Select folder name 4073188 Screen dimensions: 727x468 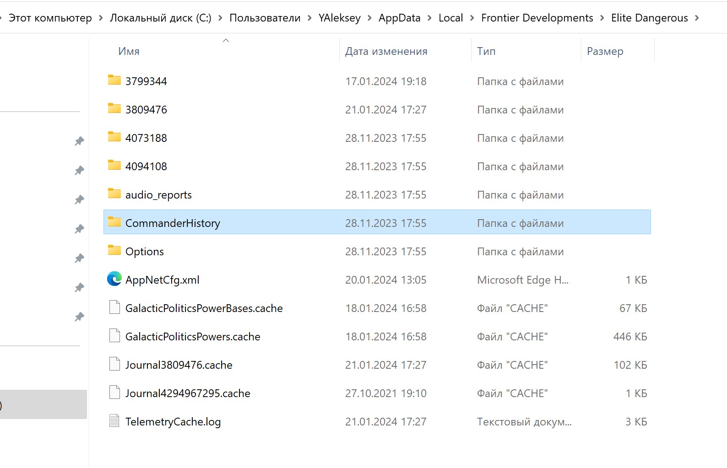pos(146,138)
